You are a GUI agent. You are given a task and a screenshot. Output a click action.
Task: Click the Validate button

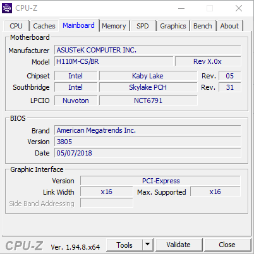pyautogui.click(x=178, y=245)
